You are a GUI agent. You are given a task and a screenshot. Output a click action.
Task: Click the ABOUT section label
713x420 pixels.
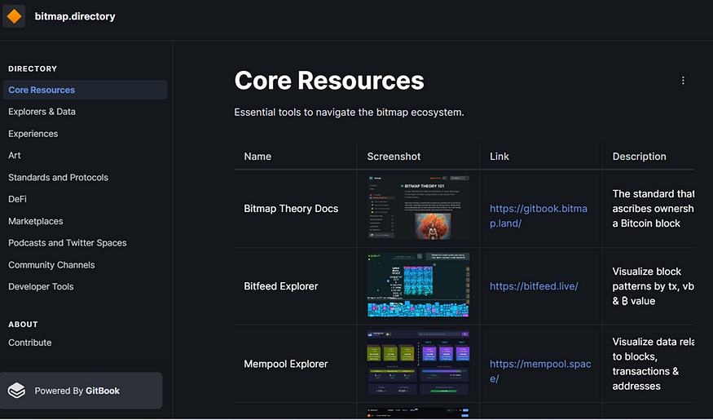23,325
